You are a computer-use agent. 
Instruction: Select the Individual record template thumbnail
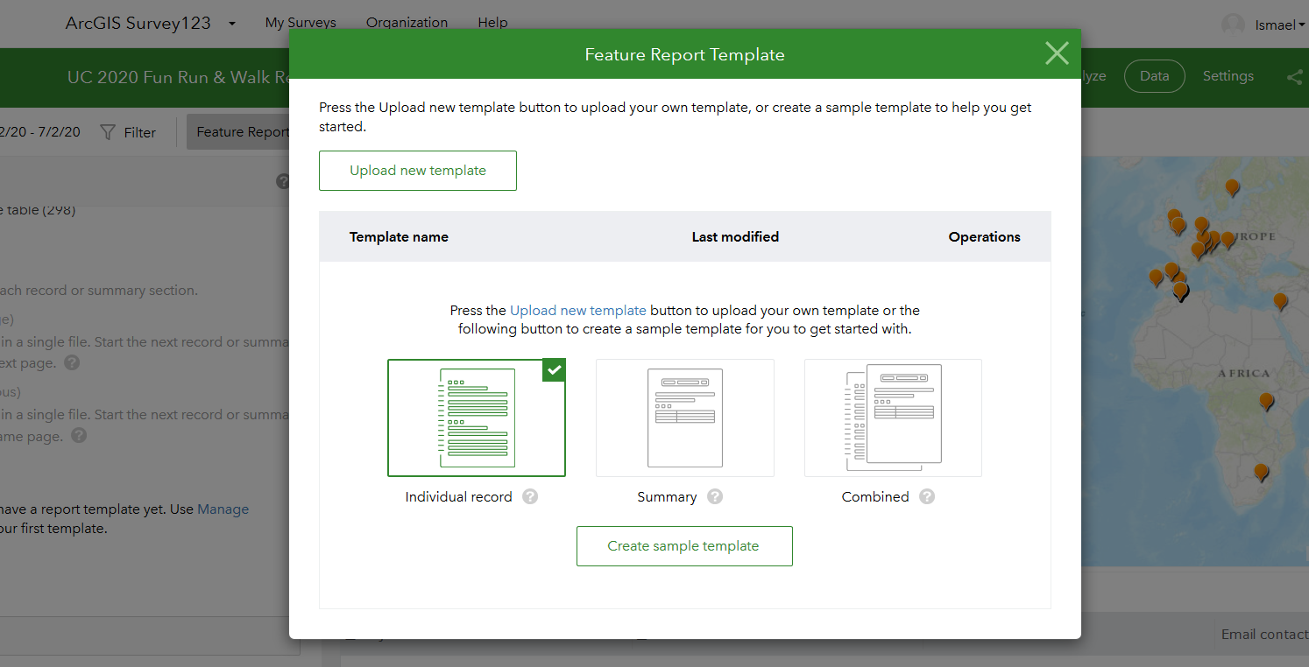tap(477, 418)
